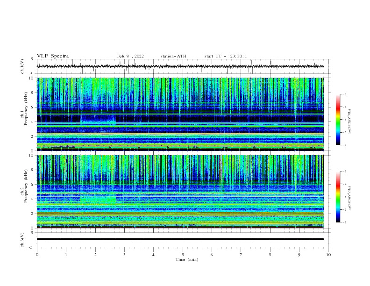Click the ch.1 voltage waveform trace

[180, 66]
